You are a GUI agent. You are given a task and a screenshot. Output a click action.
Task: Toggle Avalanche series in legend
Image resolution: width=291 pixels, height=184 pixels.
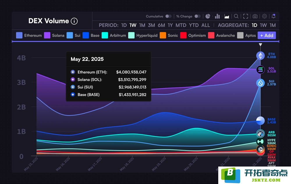click(221, 35)
